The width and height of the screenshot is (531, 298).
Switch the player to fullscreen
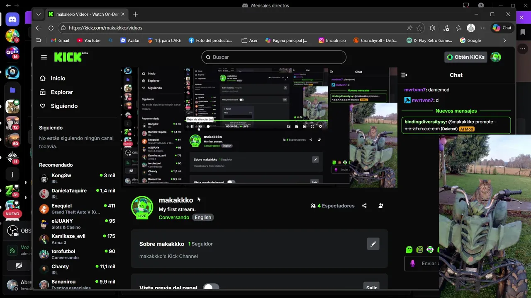[312, 126]
